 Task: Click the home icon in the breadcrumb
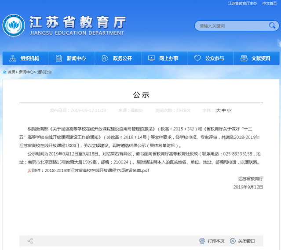[4, 72]
